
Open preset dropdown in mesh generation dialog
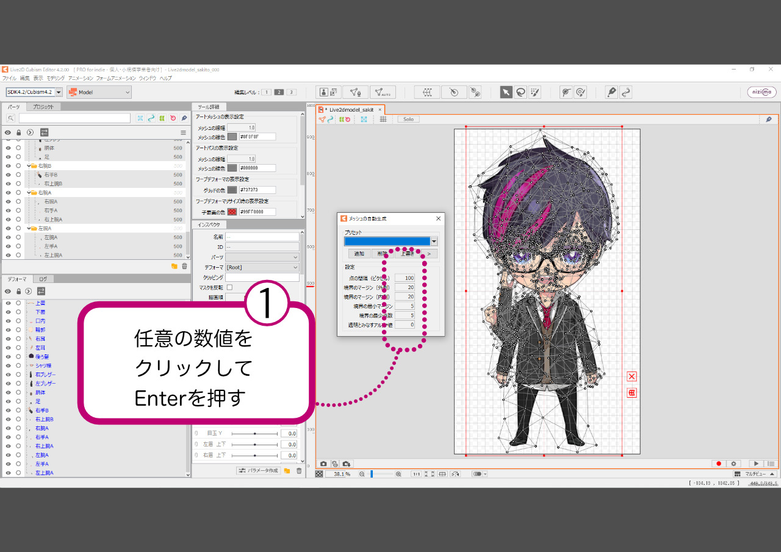434,242
